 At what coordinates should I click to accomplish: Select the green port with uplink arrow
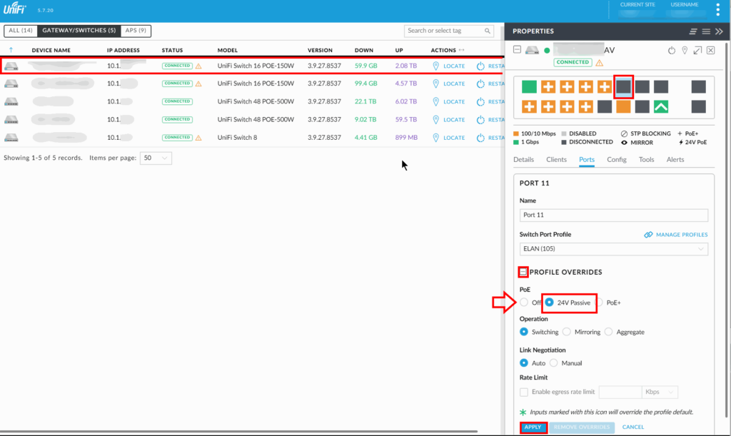pyautogui.click(x=660, y=106)
